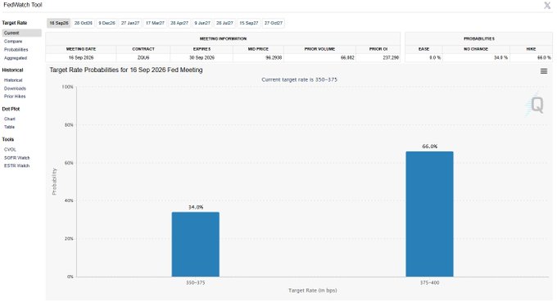557x302 pixels.
Task: Click the 237,290 prior OI cell
Action: (x=378, y=57)
